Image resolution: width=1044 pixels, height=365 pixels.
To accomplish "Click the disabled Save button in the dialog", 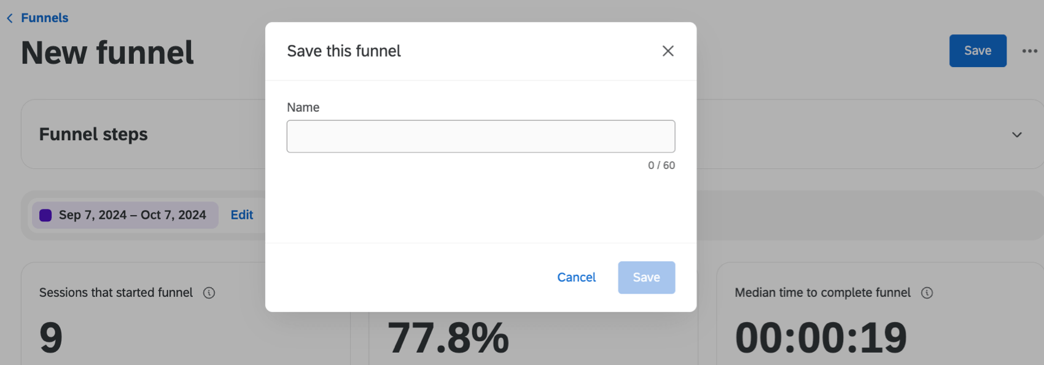I will tap(646, 277).
